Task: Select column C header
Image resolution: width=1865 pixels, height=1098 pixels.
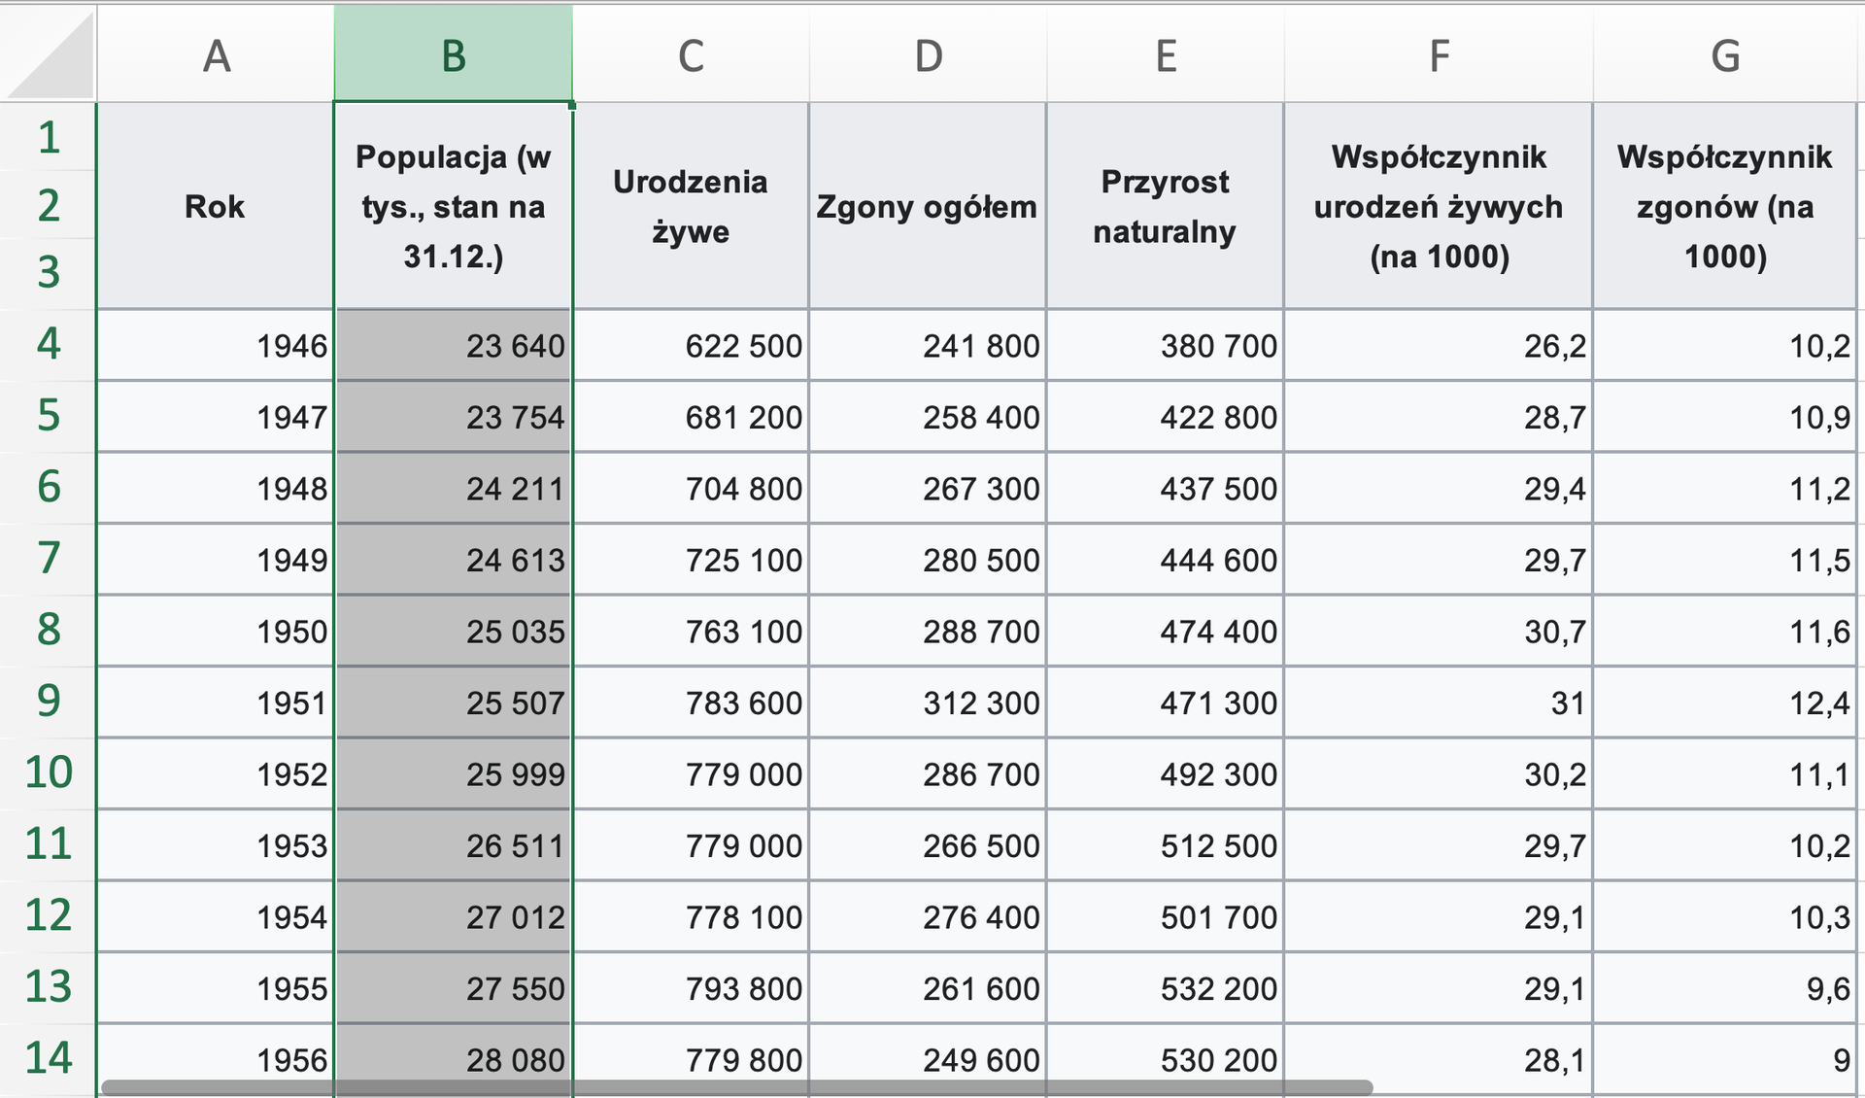Action: point(691,54)
